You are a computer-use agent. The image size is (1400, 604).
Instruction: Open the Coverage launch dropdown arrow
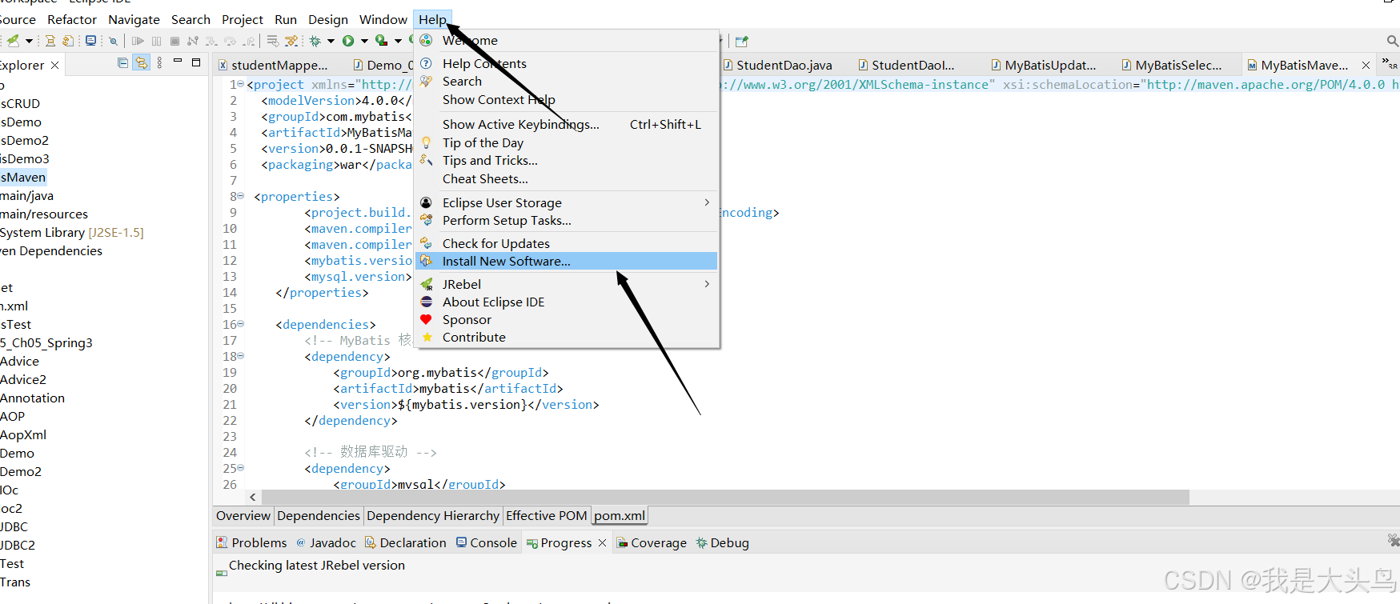[398, 41]
